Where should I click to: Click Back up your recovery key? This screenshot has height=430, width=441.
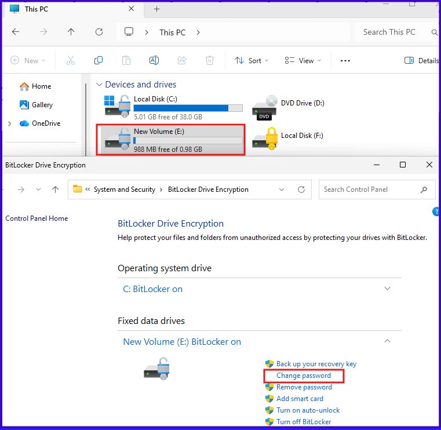click(316, 364)
